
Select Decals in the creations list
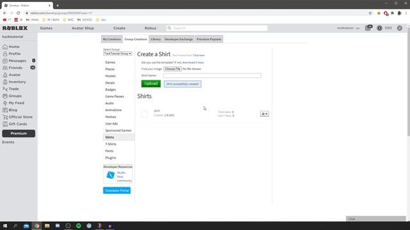[x=110, y=83]
